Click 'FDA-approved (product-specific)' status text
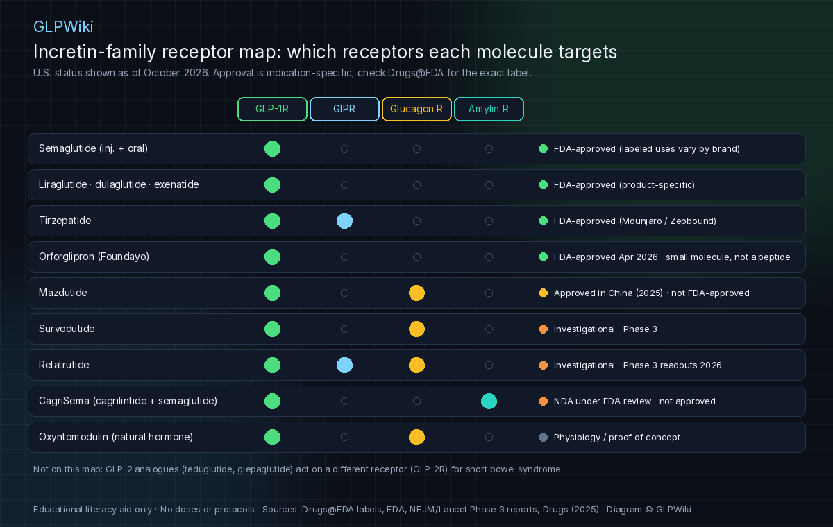Screen dimensions: 833x527 pos(624,184)
